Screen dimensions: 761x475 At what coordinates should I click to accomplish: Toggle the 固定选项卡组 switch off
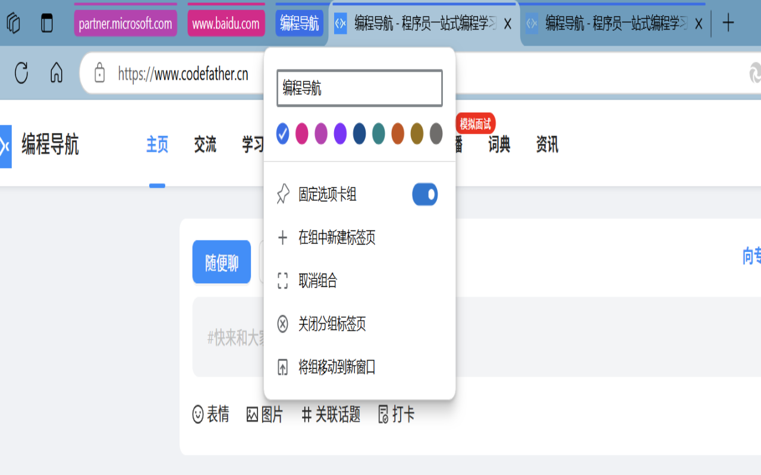coord(425,195)
